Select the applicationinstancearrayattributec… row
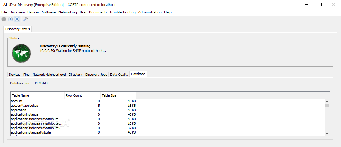This screenshot has width=341, height=147. pos(74,123)
